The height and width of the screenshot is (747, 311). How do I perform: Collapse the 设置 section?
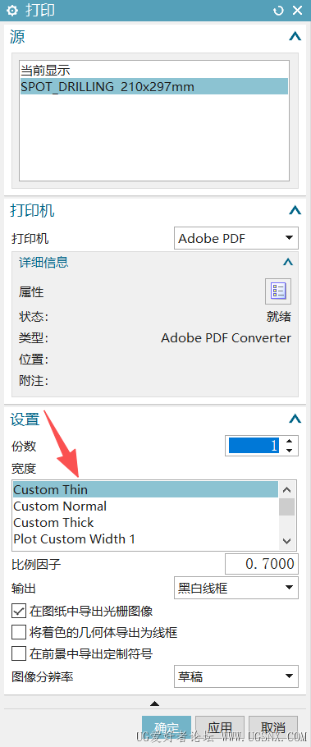[295, 419]
